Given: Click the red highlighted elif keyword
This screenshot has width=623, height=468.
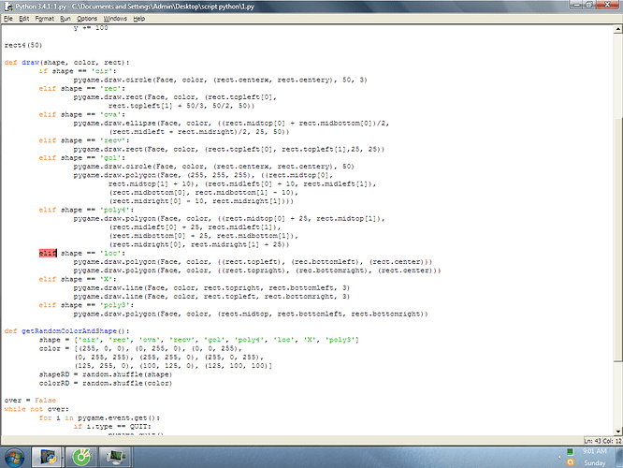Looking at the screenshot, I should (47, 253).
